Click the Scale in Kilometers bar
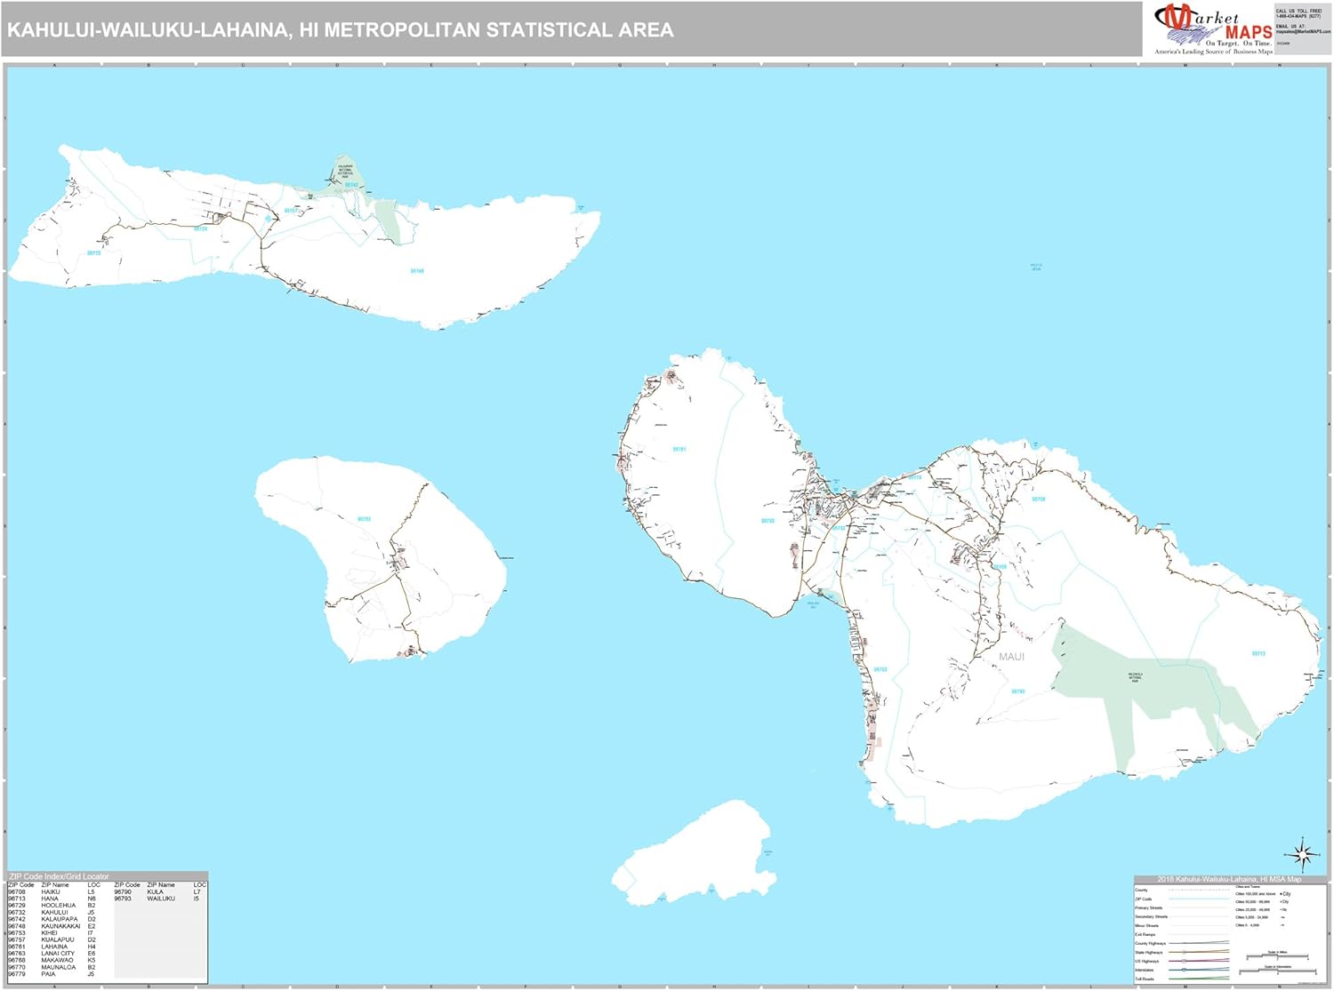The height and width of the screenshot is (991, 1334). [x=1276, y=971]
